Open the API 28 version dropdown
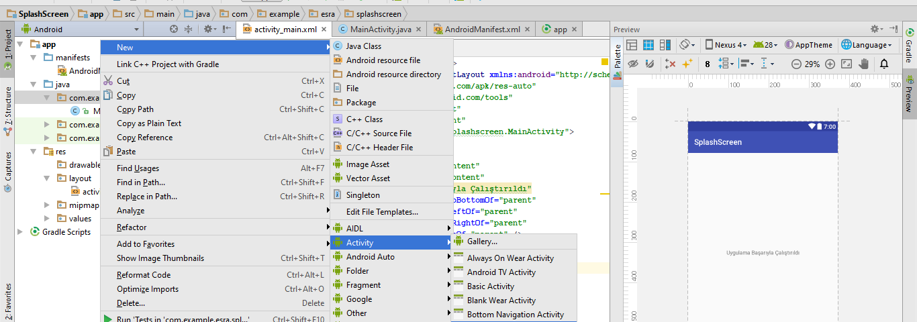The width and height of the screenshot is (917, 322). click(x=766, y=45)
